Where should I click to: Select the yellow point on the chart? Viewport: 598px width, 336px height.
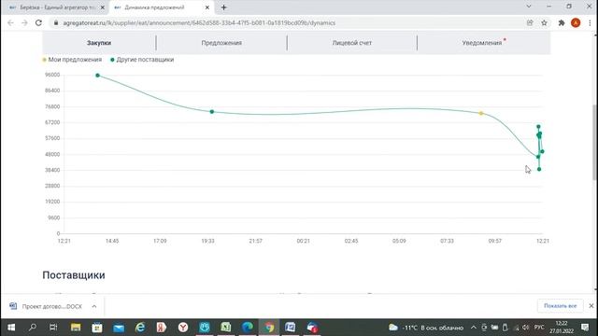tap(481, 113)
